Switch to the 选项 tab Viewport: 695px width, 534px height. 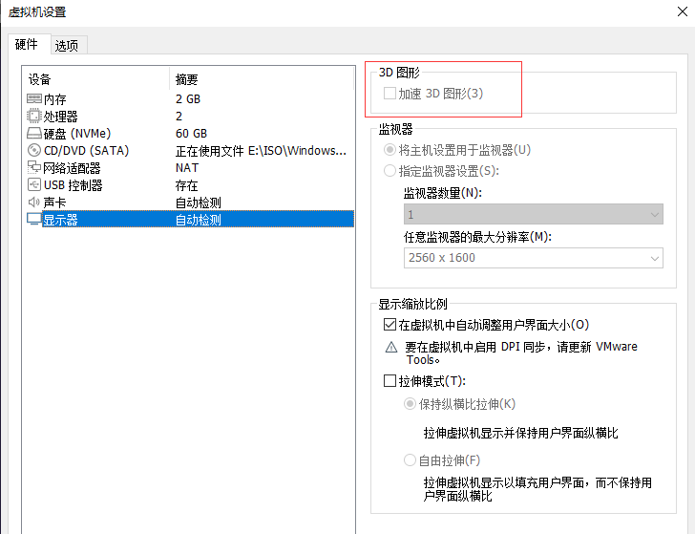(x=67, y=45)
